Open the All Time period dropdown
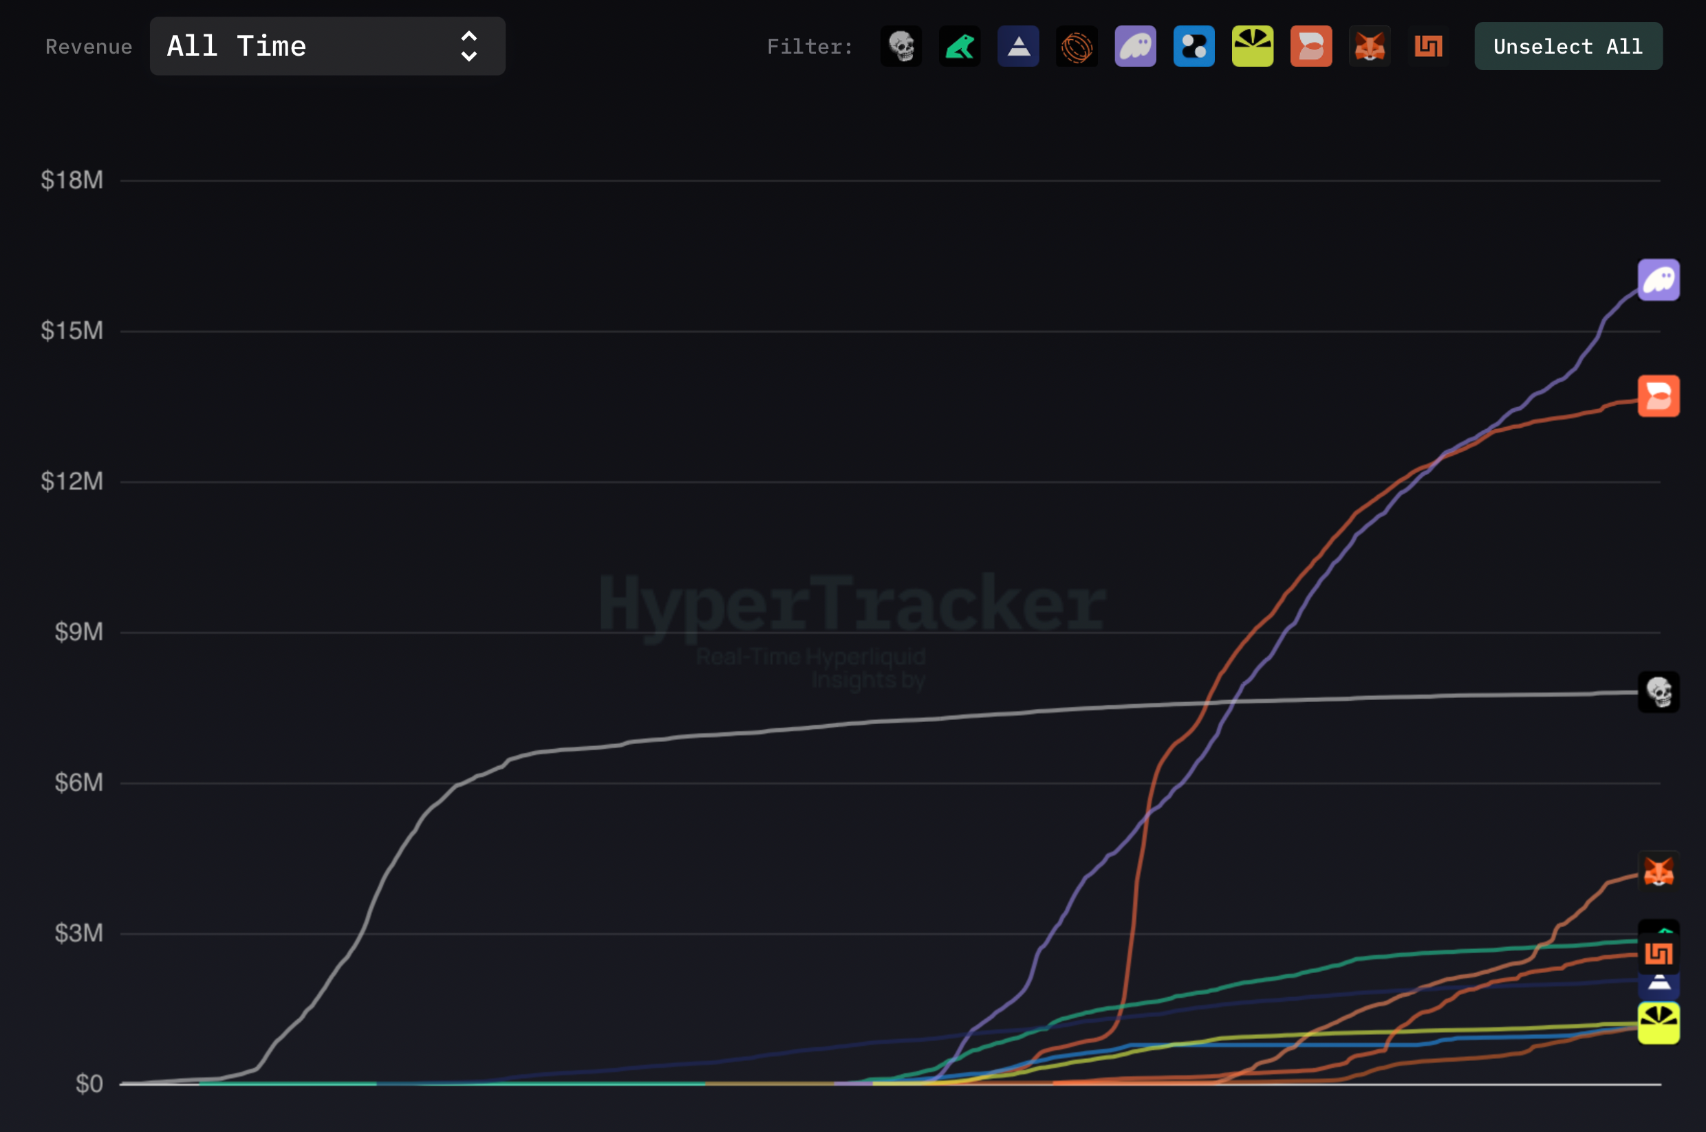Image resolution: width=1706 pixels, height=1132 pixels. click(327, 46)
